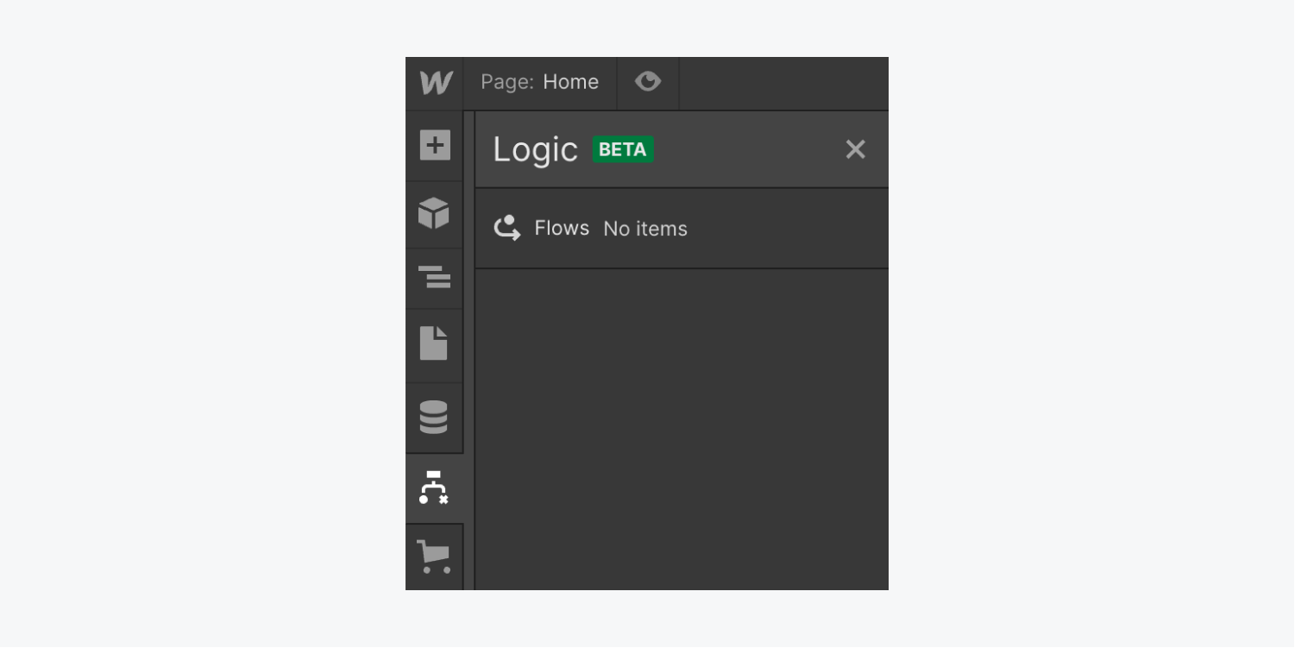Open the Home page switcher

pos(570,82)
